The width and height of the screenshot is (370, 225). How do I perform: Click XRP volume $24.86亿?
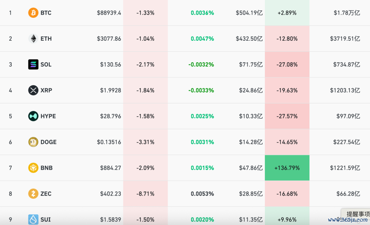point(251,90)
